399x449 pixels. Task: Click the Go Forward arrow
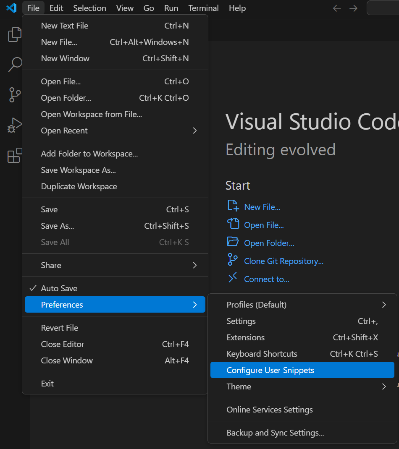coord(354,8)
